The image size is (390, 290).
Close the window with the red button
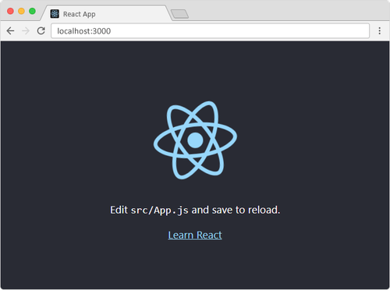pos(10,11)
